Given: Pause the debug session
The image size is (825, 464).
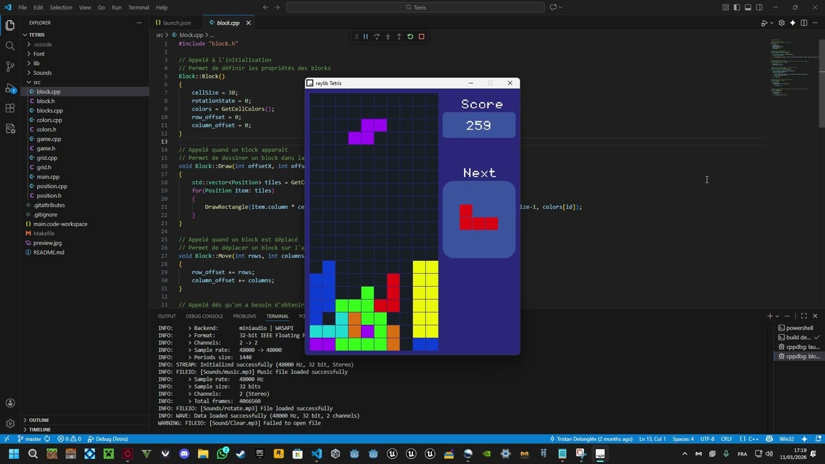Looking at the screenshot, I should (365, 37).
